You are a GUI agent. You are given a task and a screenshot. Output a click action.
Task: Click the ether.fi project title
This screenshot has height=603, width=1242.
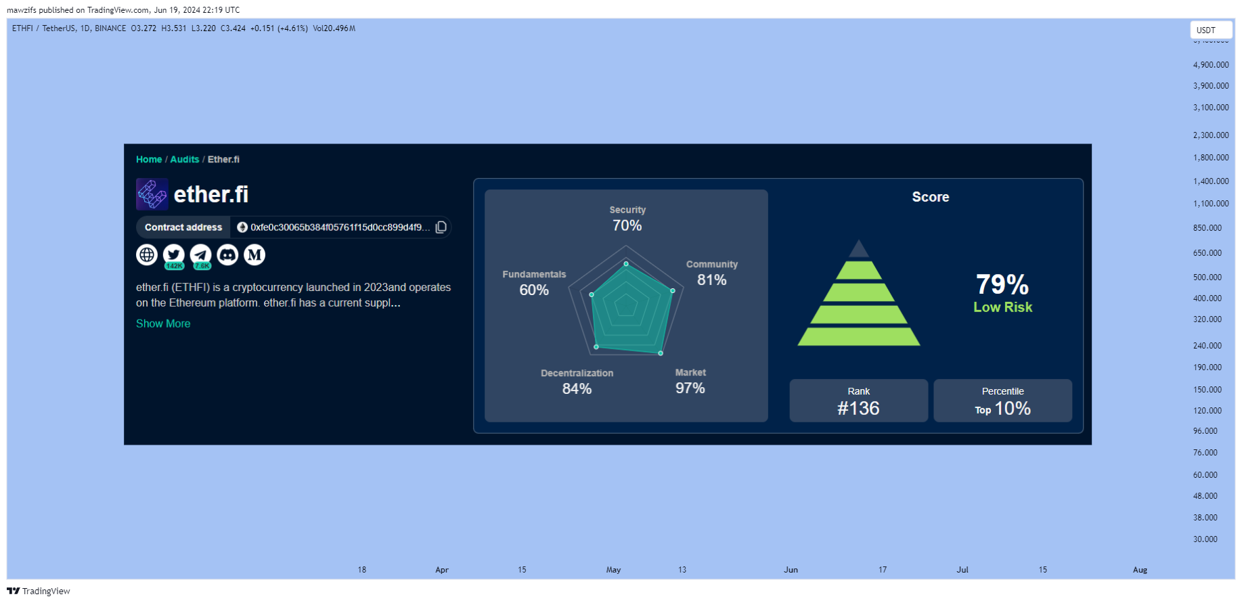[x=211, y=195]
